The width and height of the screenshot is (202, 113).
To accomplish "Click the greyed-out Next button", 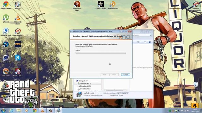I will [x=114, y=75].
